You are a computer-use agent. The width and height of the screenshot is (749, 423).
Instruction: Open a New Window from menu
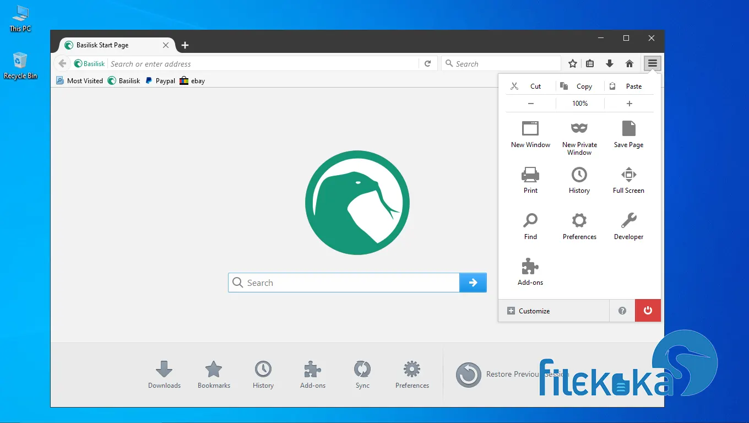pyautogui.click(x=530, y=134)
